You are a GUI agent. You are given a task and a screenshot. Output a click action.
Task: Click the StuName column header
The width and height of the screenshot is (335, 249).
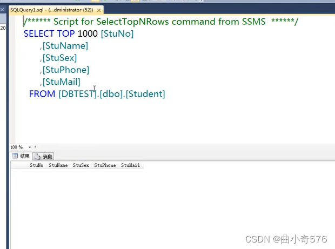[x=58, y=165]
